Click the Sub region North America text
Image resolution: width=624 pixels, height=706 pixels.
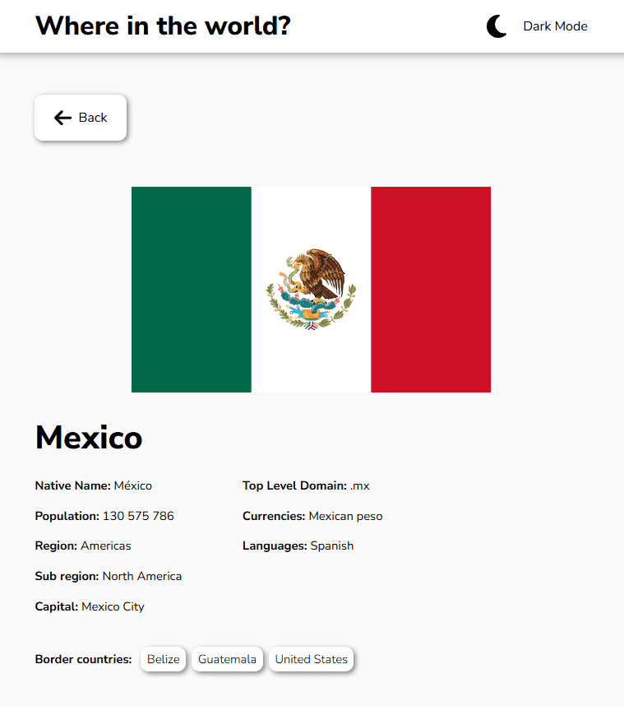(x=141, y=576)
